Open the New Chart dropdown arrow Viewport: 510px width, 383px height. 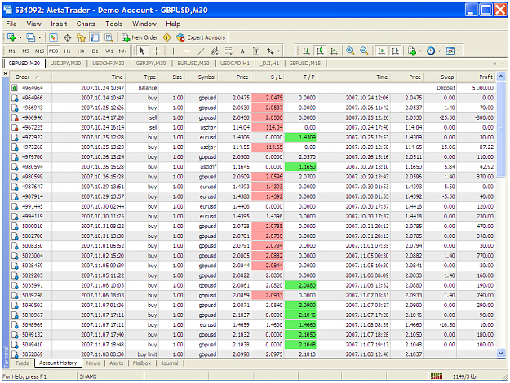pyautogui.click(x=20, y=37)
